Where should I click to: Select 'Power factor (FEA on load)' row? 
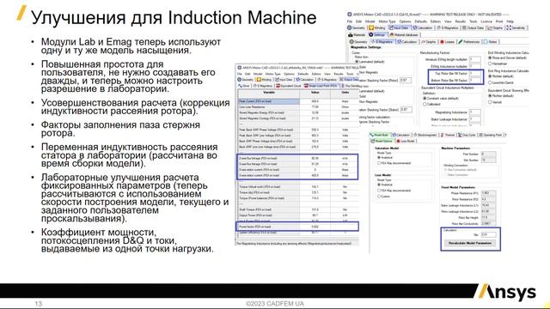coord(297,227)
